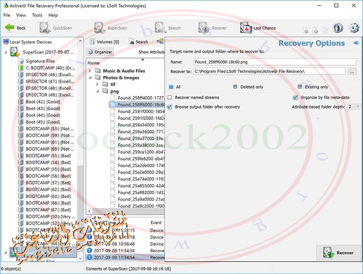Toggle Browse output folder after recovery

[x=170, y=107]
